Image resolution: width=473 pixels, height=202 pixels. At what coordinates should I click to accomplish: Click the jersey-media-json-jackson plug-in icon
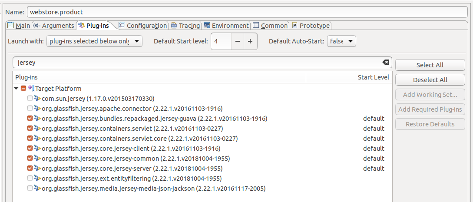37,189
